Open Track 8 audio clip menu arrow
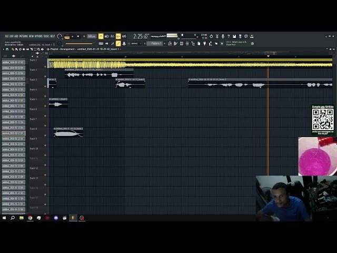 pyautogui.click(x=55, y=129)
